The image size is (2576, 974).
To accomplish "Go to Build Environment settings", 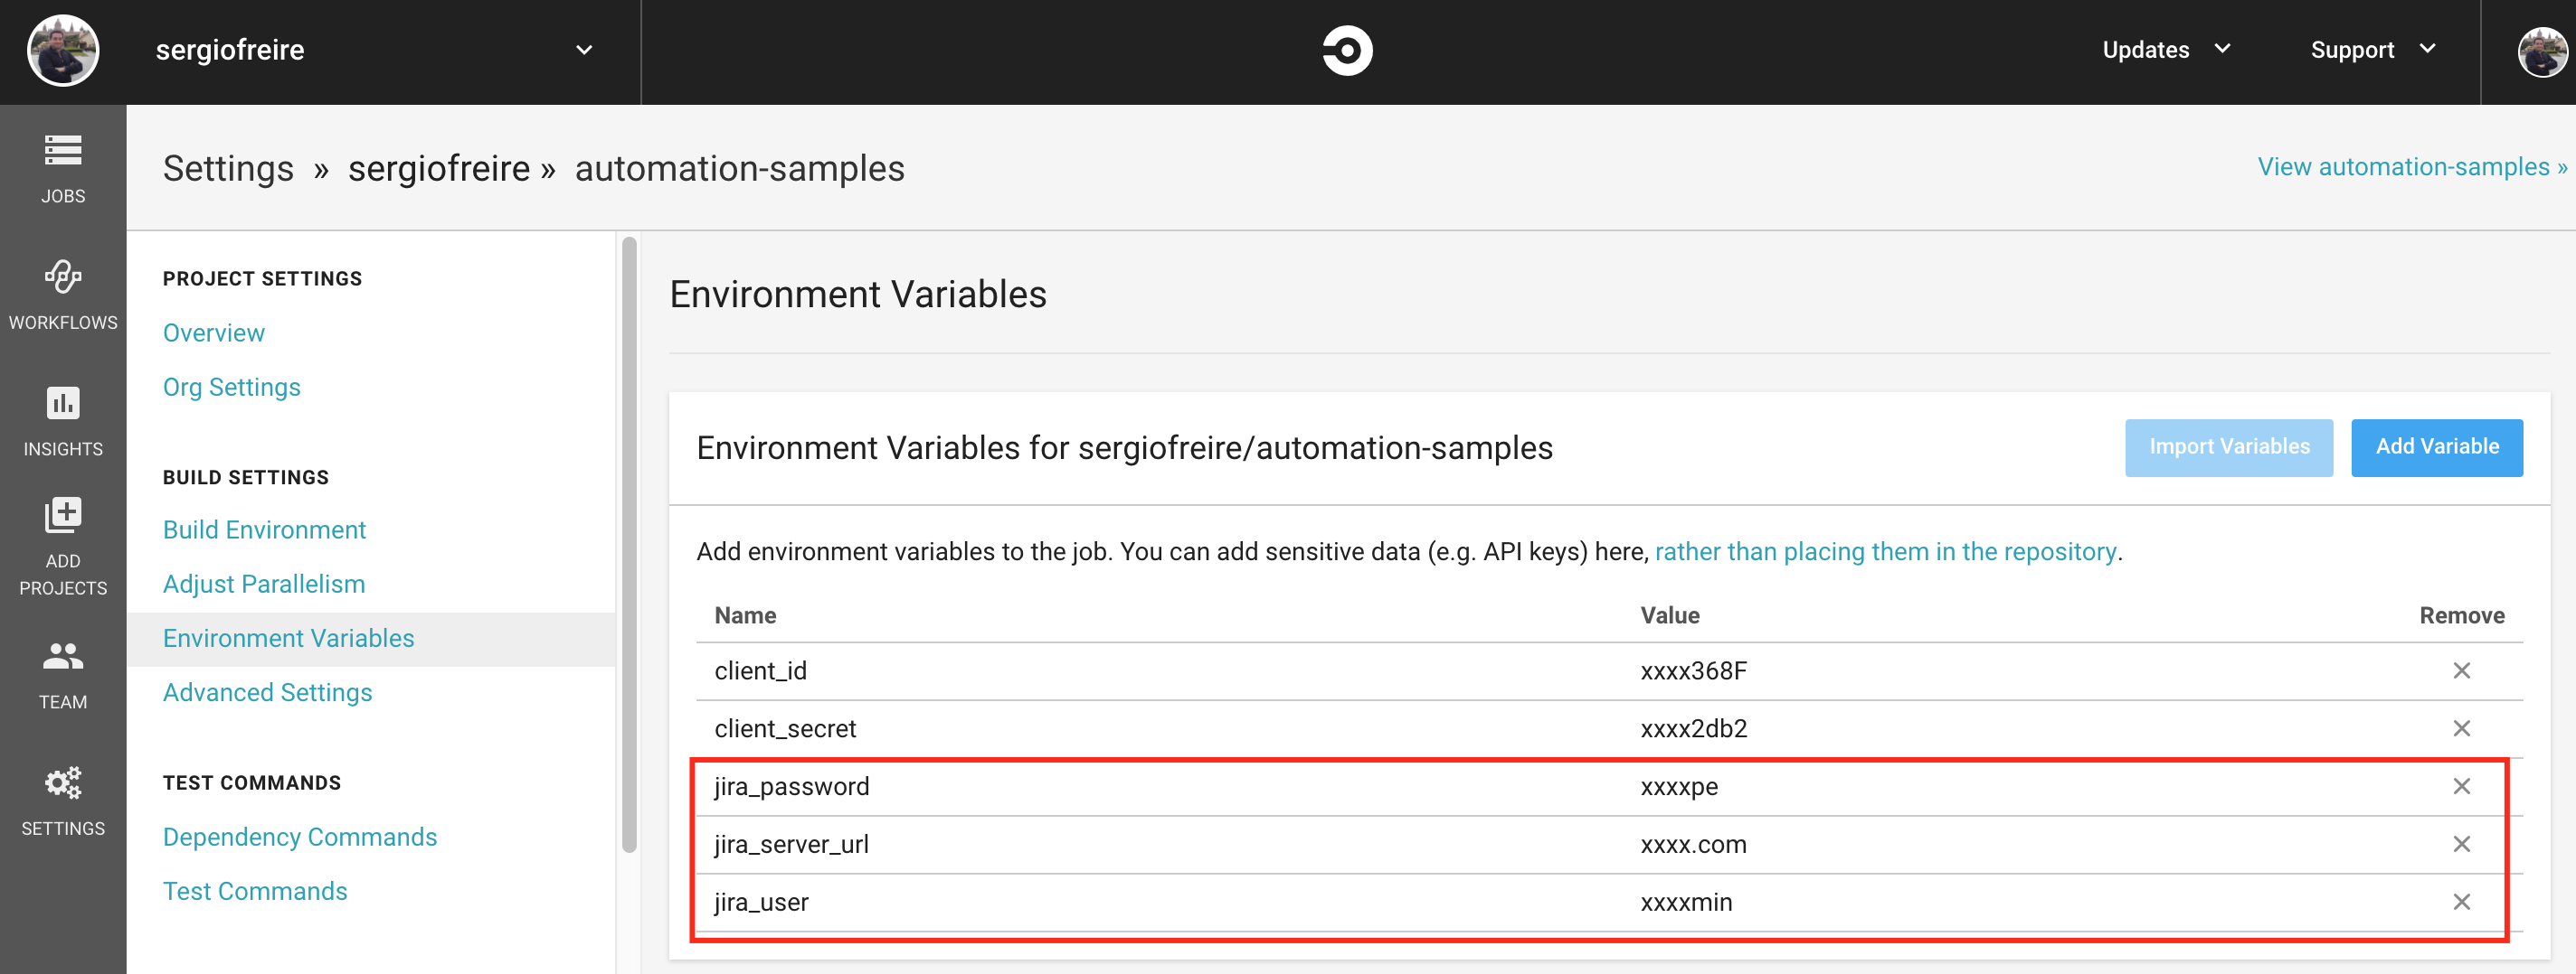I will (264, 529).
